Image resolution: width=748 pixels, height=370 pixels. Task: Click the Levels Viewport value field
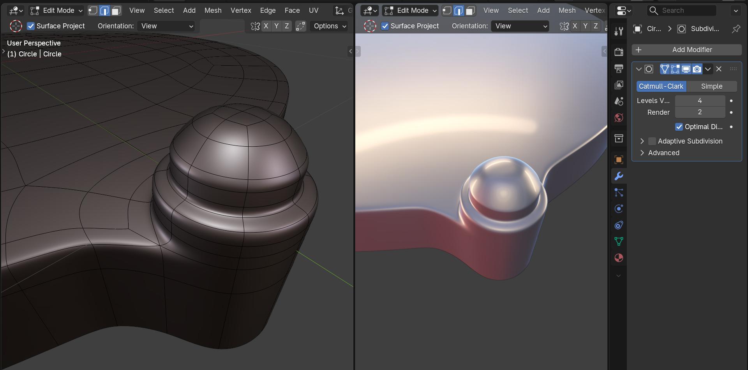tap(700, 101)
